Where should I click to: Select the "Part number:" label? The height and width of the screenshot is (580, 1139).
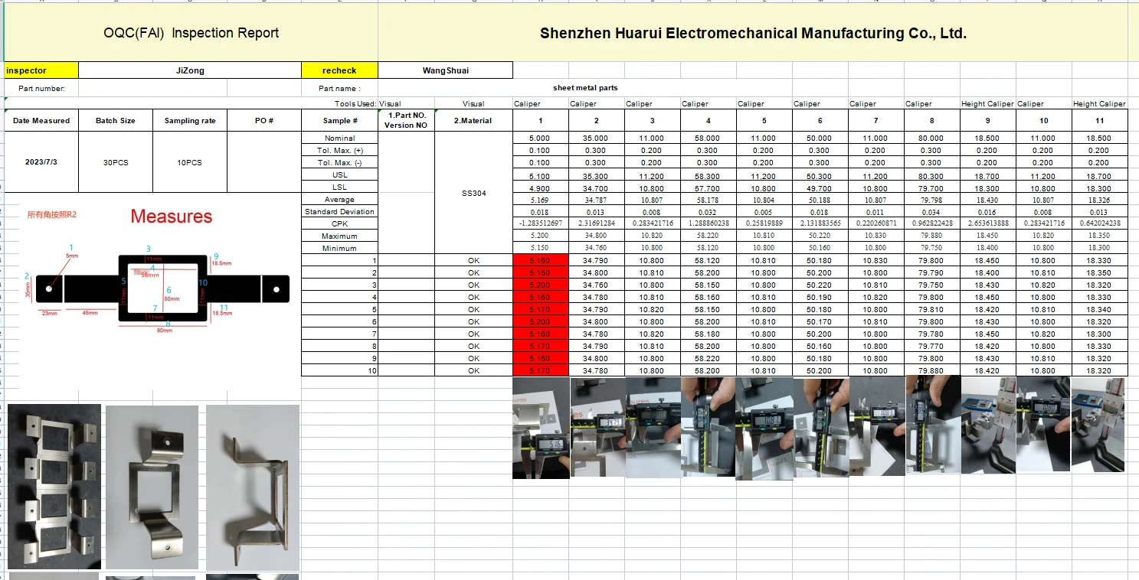(x=41, y=89)
